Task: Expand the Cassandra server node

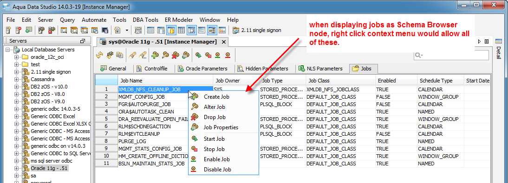Action: click(17, 79)
